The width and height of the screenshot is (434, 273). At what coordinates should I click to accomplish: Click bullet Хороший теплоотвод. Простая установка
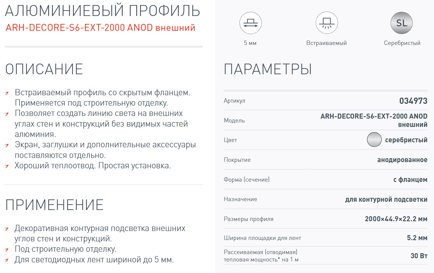[x=93, y=166]
